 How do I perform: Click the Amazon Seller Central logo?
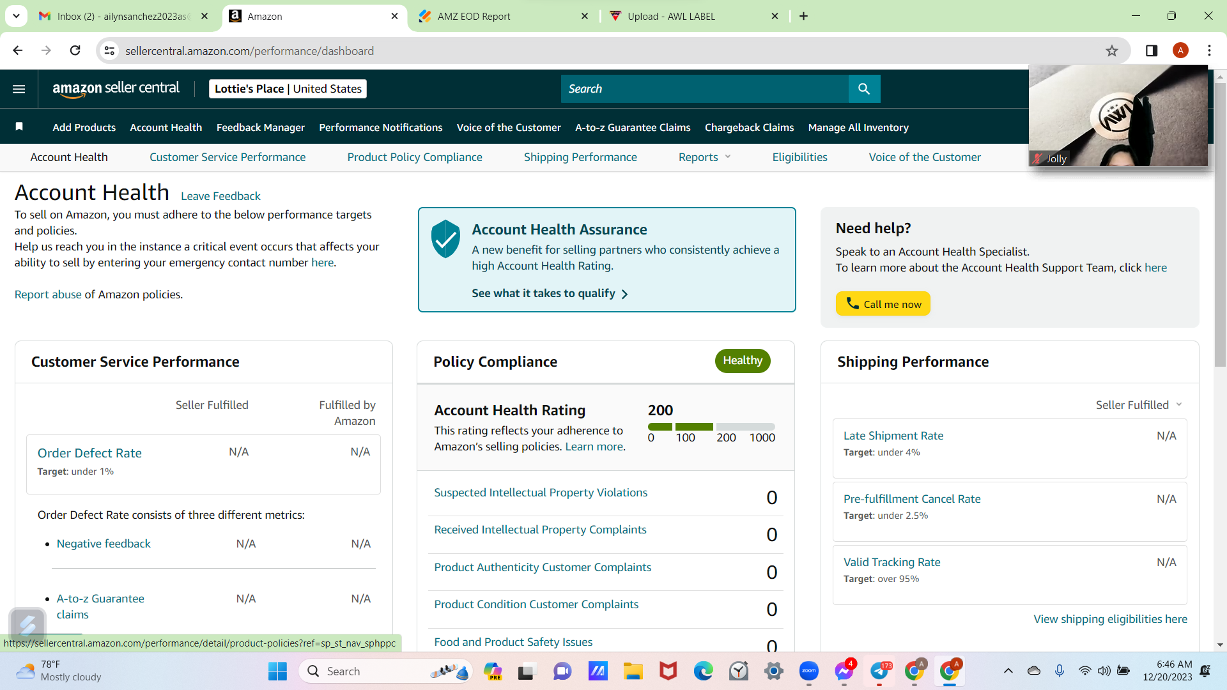(x=116, y=89)
